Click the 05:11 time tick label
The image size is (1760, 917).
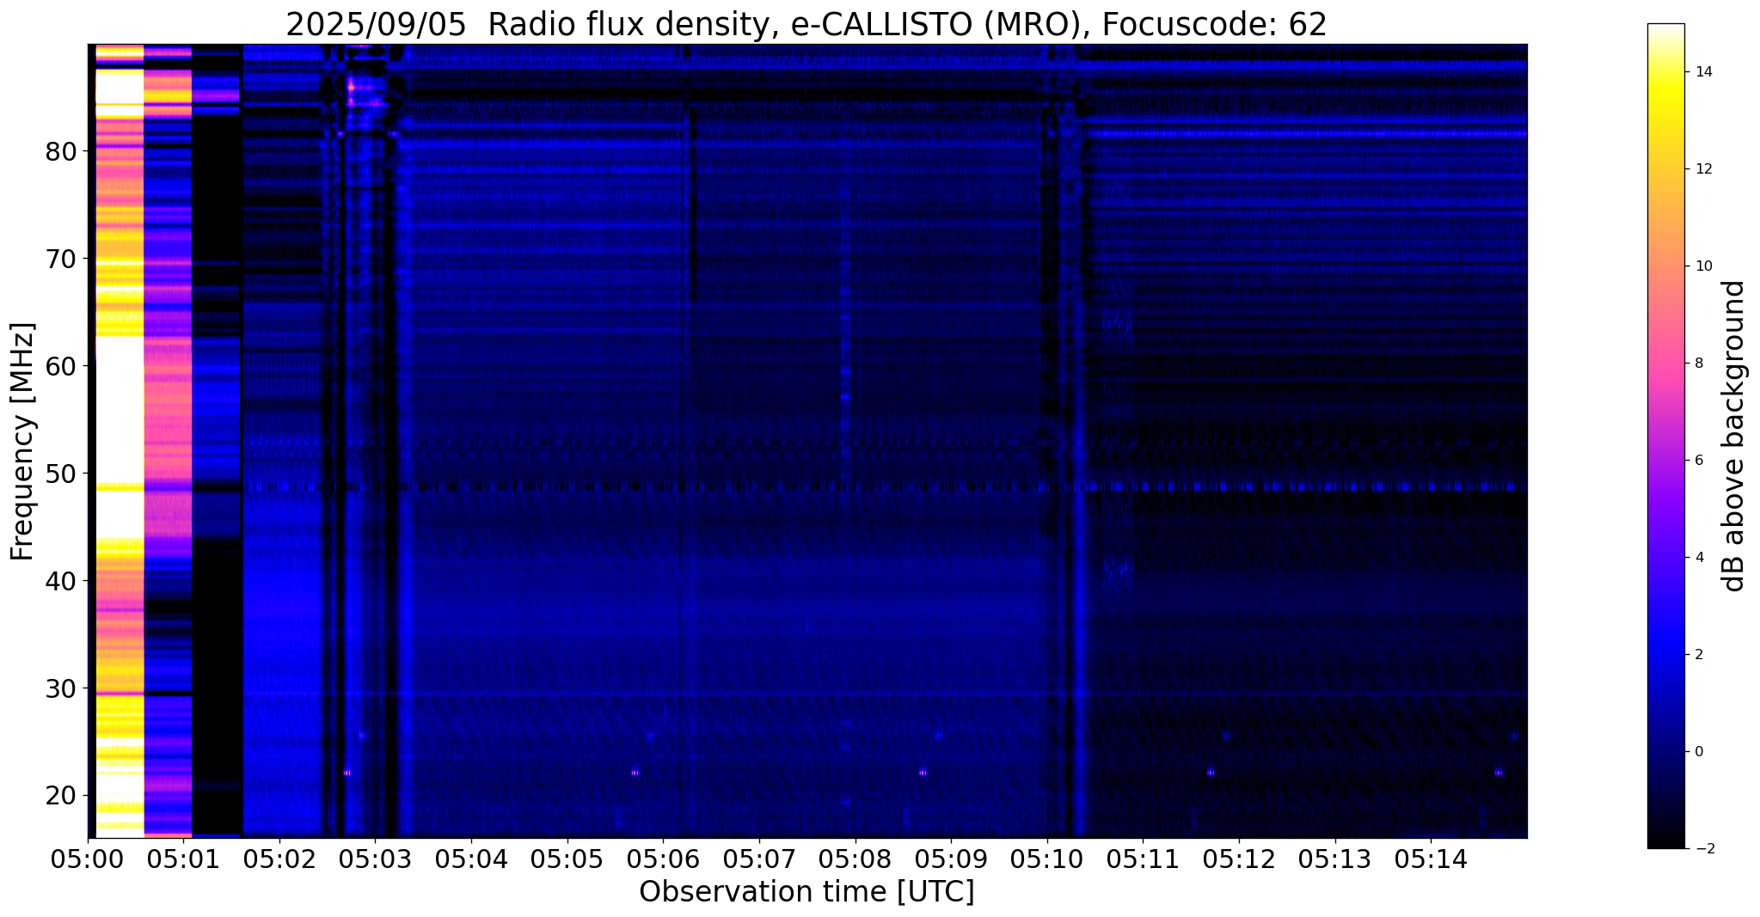coord(1143,859)
